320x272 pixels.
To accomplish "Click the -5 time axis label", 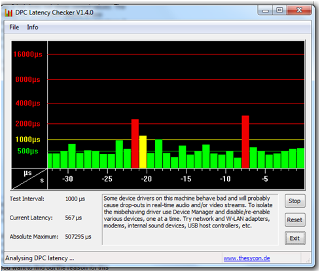I will pos(264,179).
